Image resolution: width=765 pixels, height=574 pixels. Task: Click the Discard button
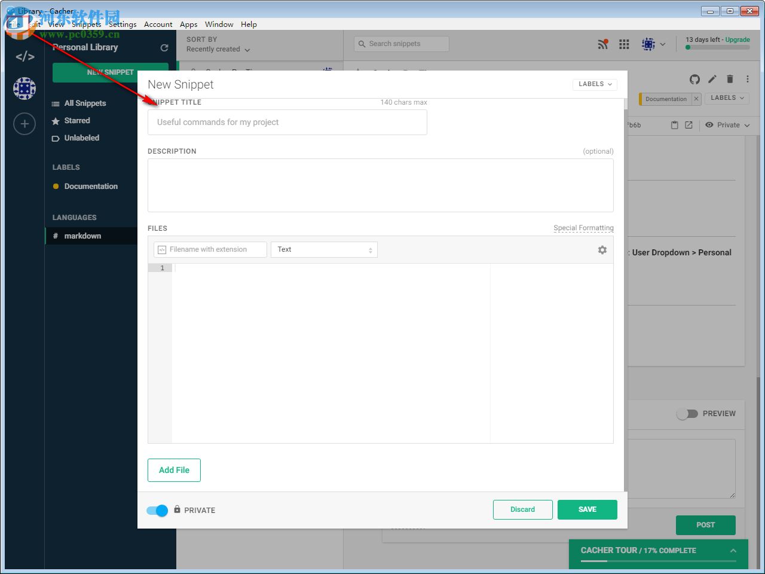(x=523, y=509)
